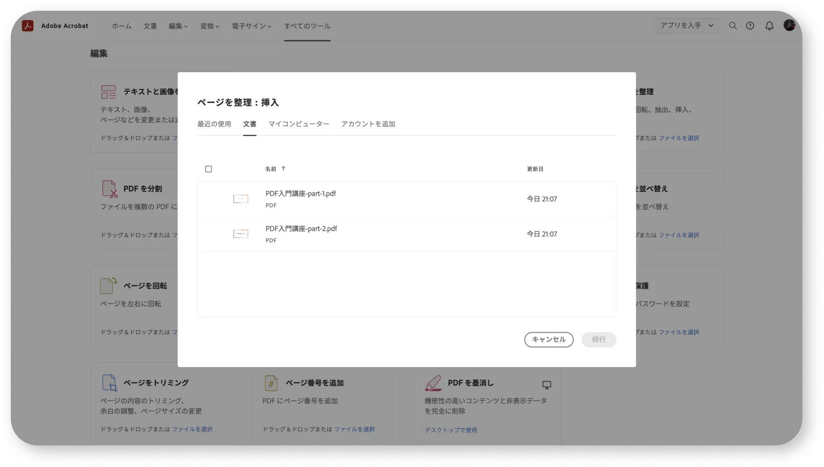Click 更新日 column header

click(x=535, y=169)
